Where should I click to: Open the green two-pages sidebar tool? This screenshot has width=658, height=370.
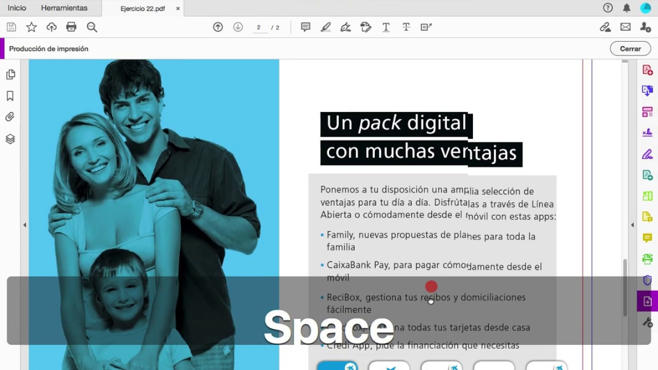point(648,196)
